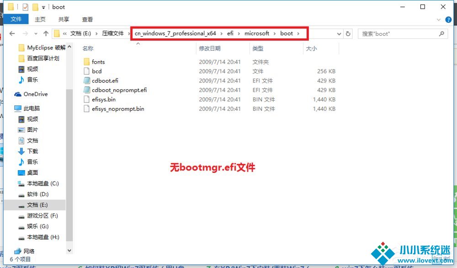
Task: Open the chevron after efi breadcrumb
Action: click(239, 33)
